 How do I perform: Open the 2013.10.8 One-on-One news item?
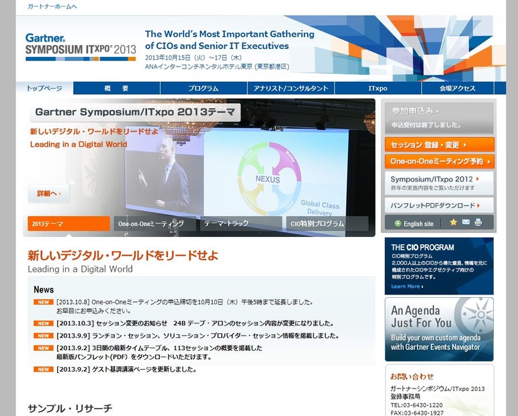185,306
